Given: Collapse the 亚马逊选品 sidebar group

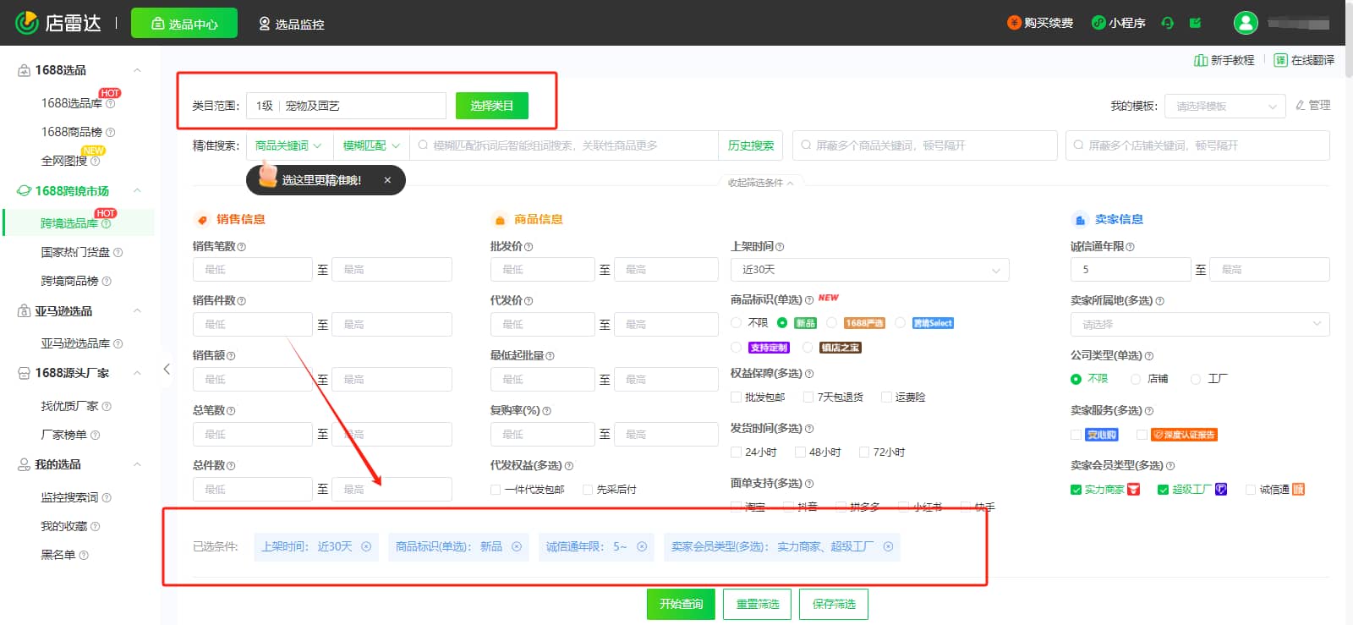Looking at the screenshot, I should point(137,311).
